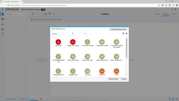Screen dimensions: 179x101
Task: Switch to the Narrate tab
Action: point(174,14)
